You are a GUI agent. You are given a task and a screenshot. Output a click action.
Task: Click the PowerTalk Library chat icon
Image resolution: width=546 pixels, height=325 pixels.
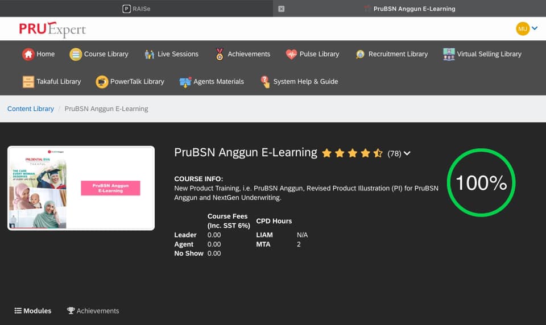pos(102,82)
